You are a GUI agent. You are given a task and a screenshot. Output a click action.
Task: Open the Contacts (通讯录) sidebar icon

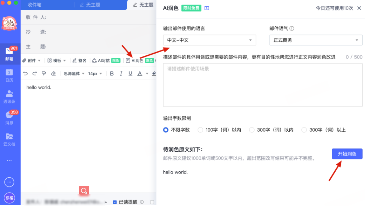[x=9, y=97]
